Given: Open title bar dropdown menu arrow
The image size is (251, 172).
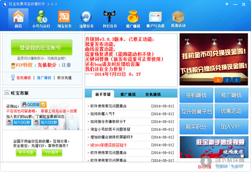Looking at the screenshot, I should click(x=227, y=4).
